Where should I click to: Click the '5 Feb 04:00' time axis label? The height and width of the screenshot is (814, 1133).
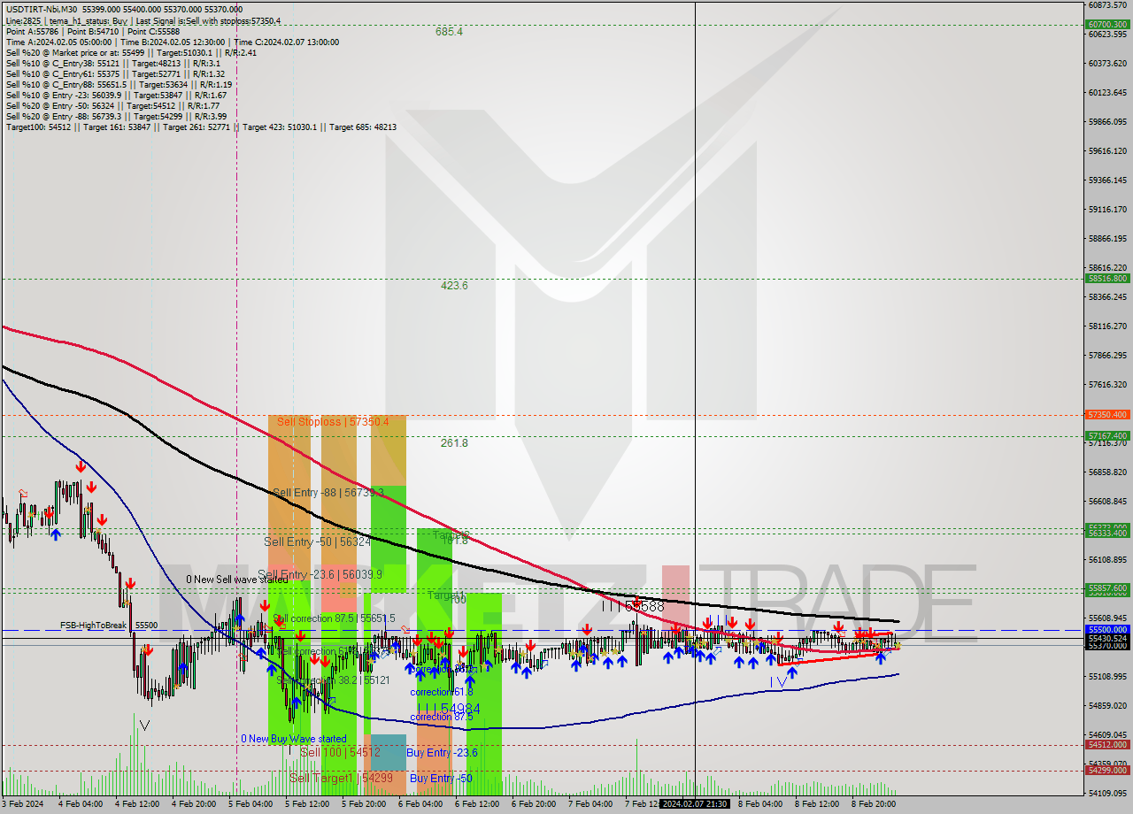tap(250, 804)
